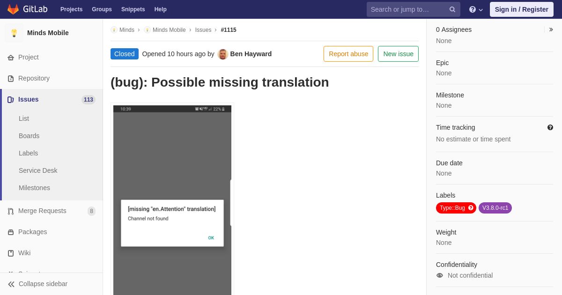
Task: Click the Closed status badge
Action: pos(125,54)
